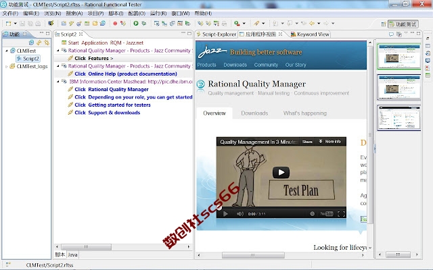Select the third screenshot thumbnail
Image resolution: width=433 pixels, height=270 pixels.
click(x=399, y=118)
